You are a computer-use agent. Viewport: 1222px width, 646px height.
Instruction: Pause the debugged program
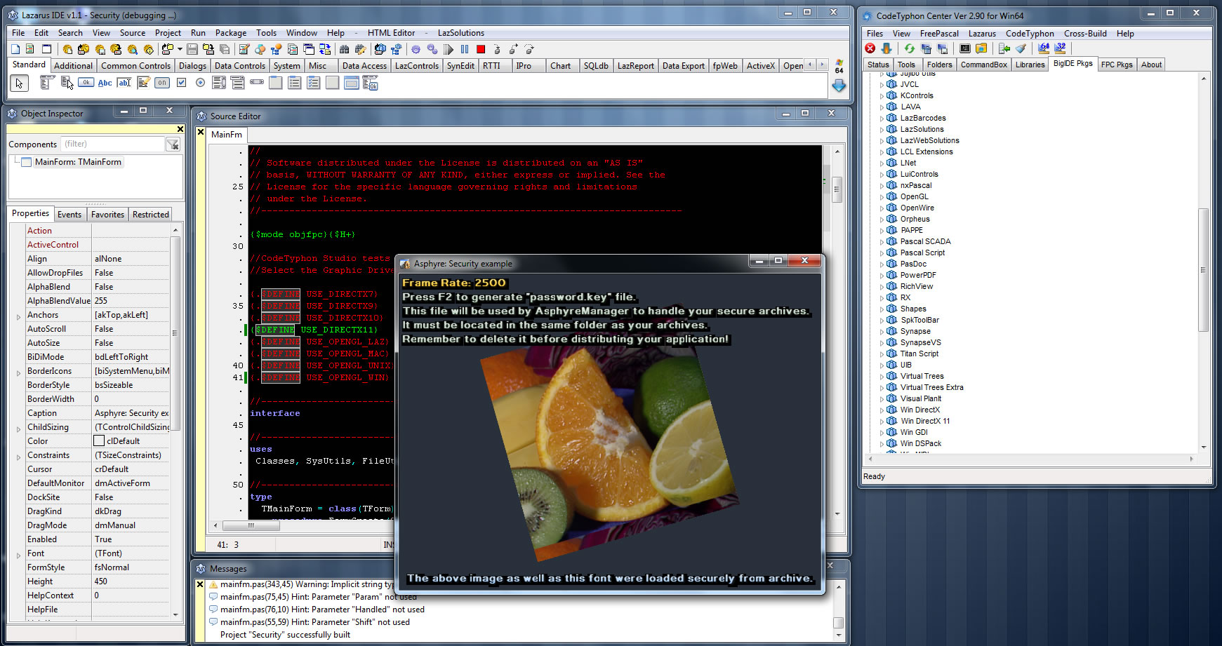[465, 49]
